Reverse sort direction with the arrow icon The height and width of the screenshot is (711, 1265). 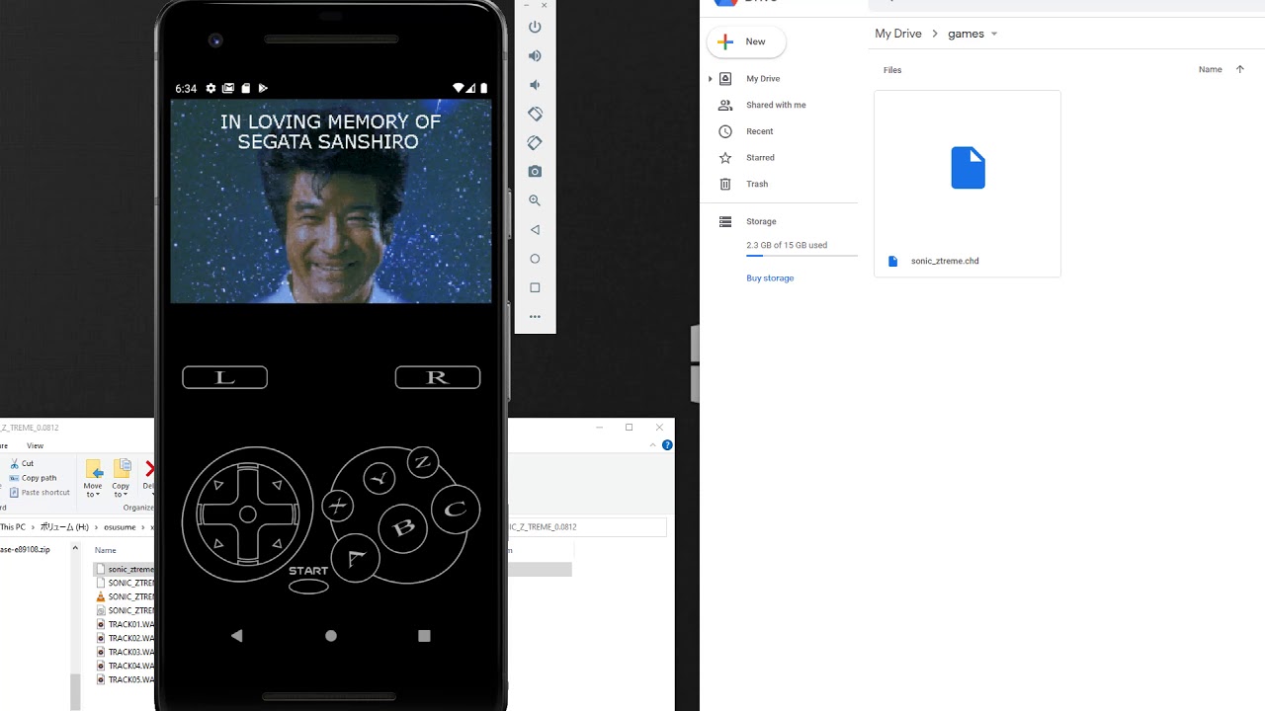coord(1240,69)
